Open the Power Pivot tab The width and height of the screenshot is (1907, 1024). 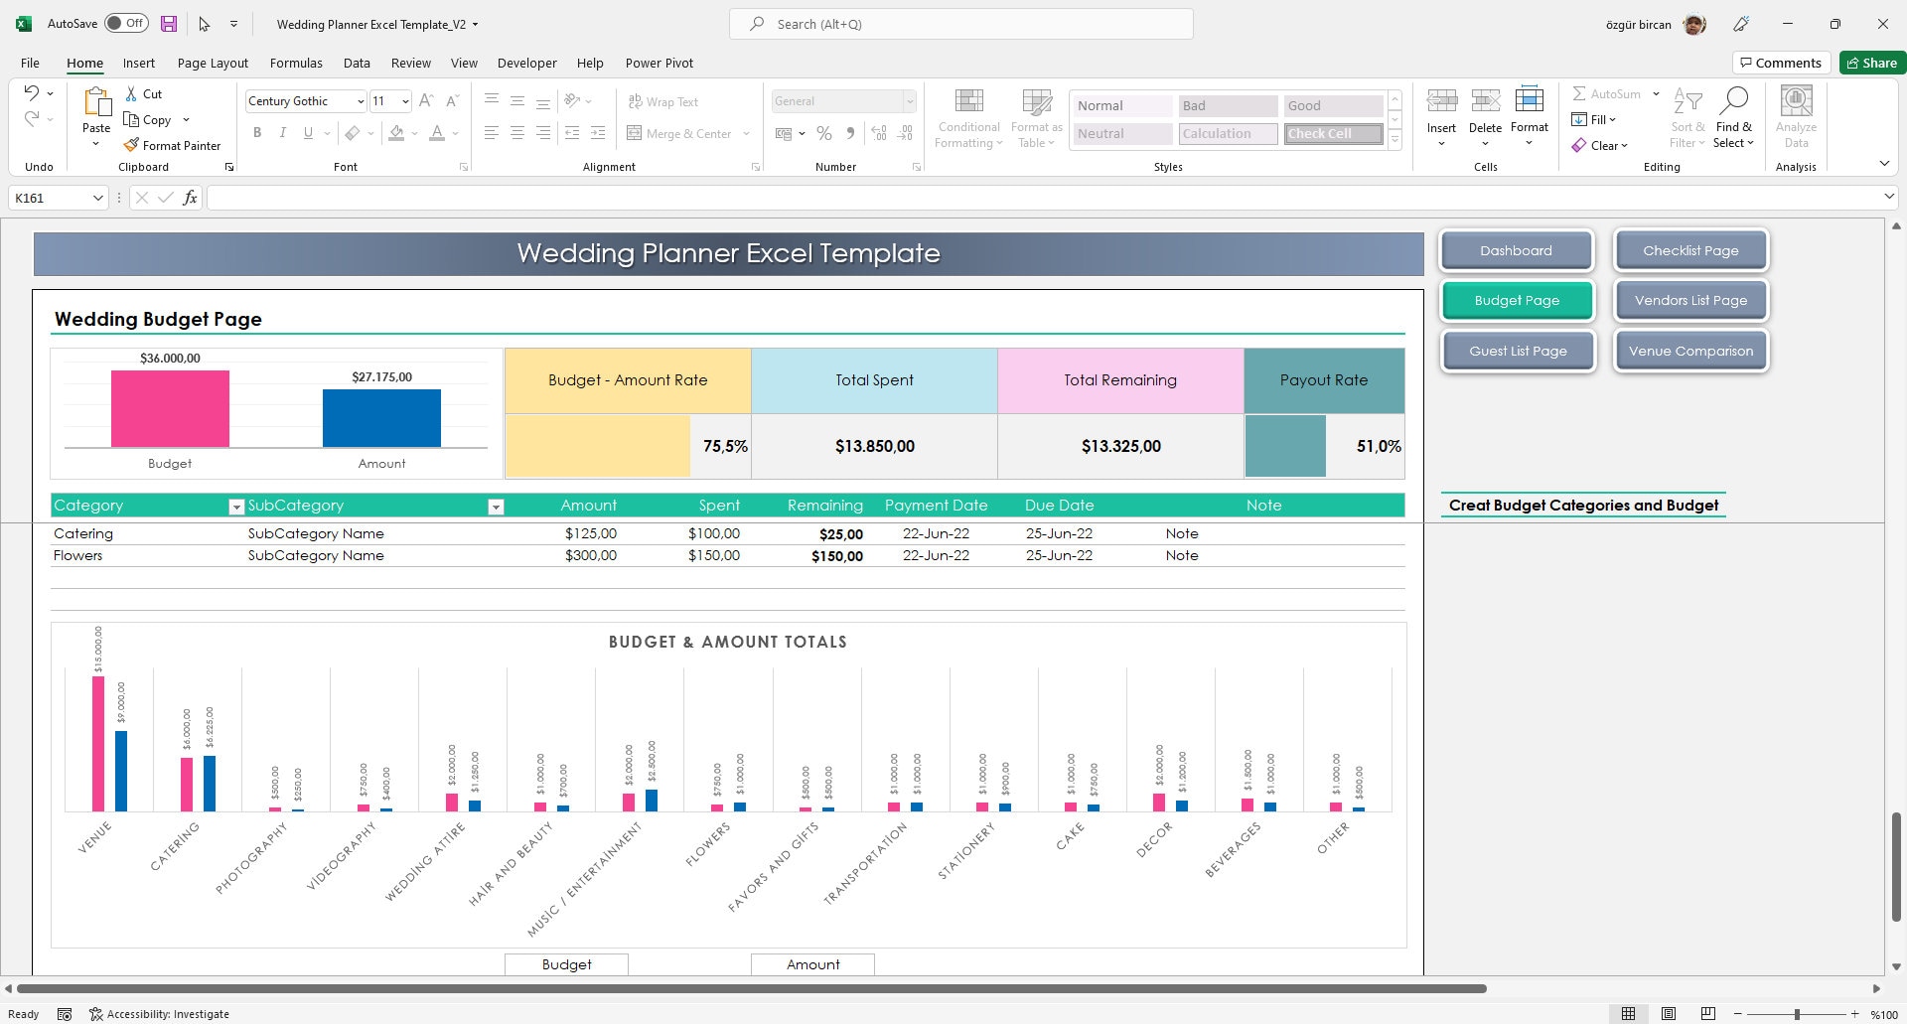(659, 63)
